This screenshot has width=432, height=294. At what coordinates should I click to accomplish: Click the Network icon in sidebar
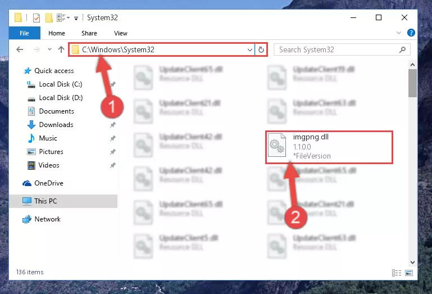[x=27, y=219]
